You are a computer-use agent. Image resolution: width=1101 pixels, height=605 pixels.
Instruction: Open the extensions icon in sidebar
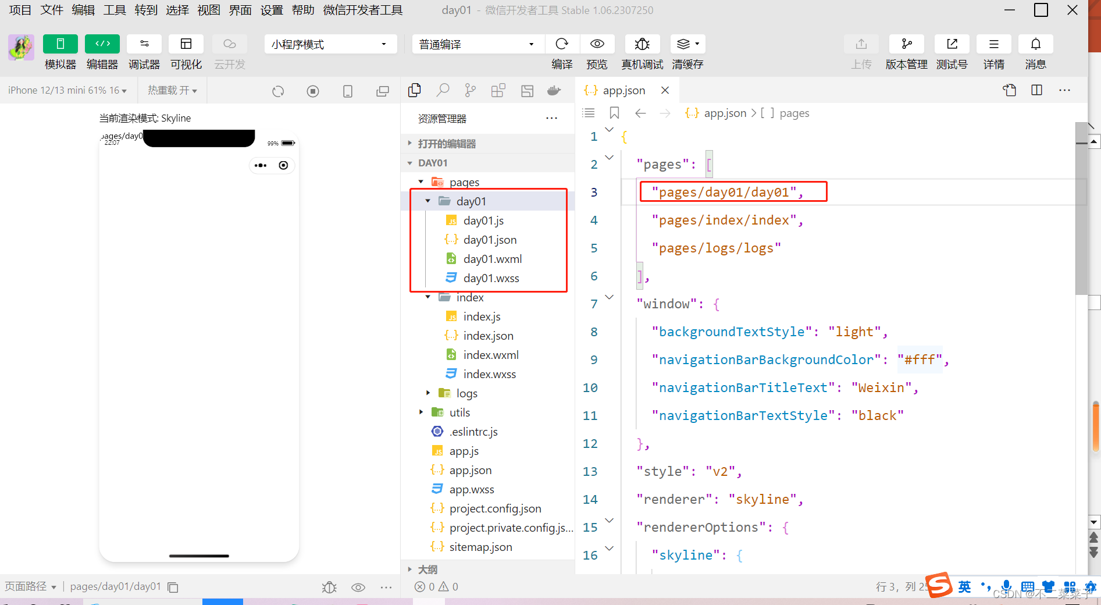click(498, 90)
